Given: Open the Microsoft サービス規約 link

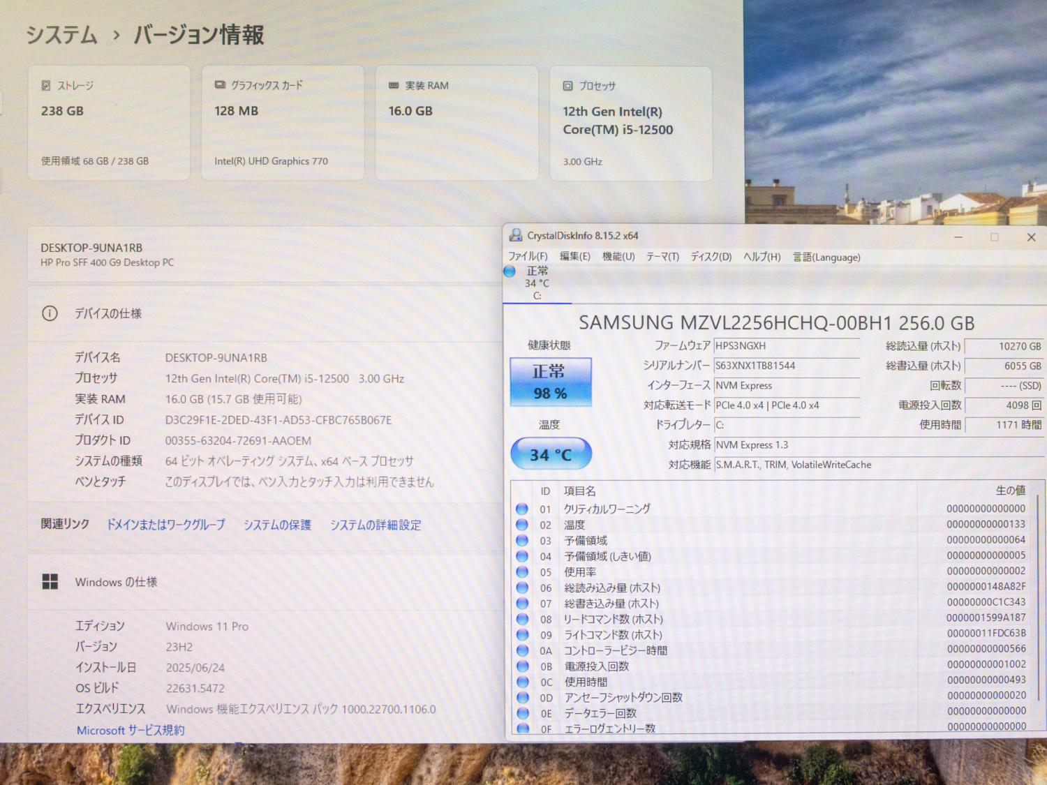Looking at the screenshot, I should click(x=131, y=730).
